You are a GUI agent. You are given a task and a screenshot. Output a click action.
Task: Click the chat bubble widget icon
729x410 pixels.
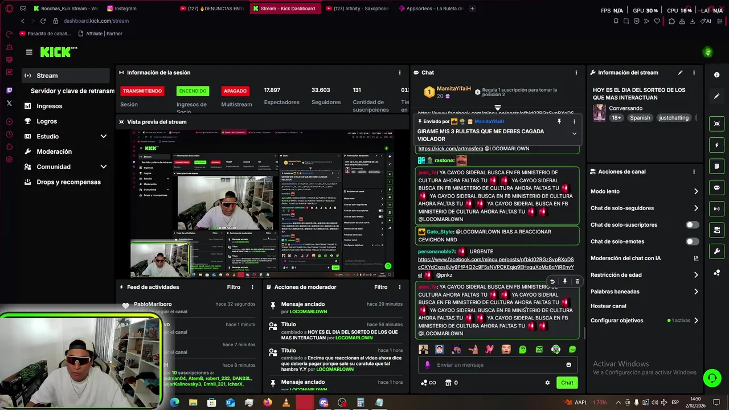(x=716, y=187)
